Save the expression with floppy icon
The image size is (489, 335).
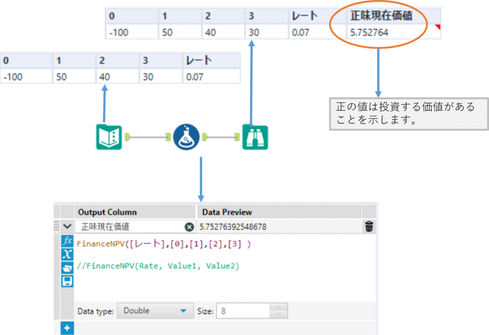pyautogui.click(x=68, y=281)
